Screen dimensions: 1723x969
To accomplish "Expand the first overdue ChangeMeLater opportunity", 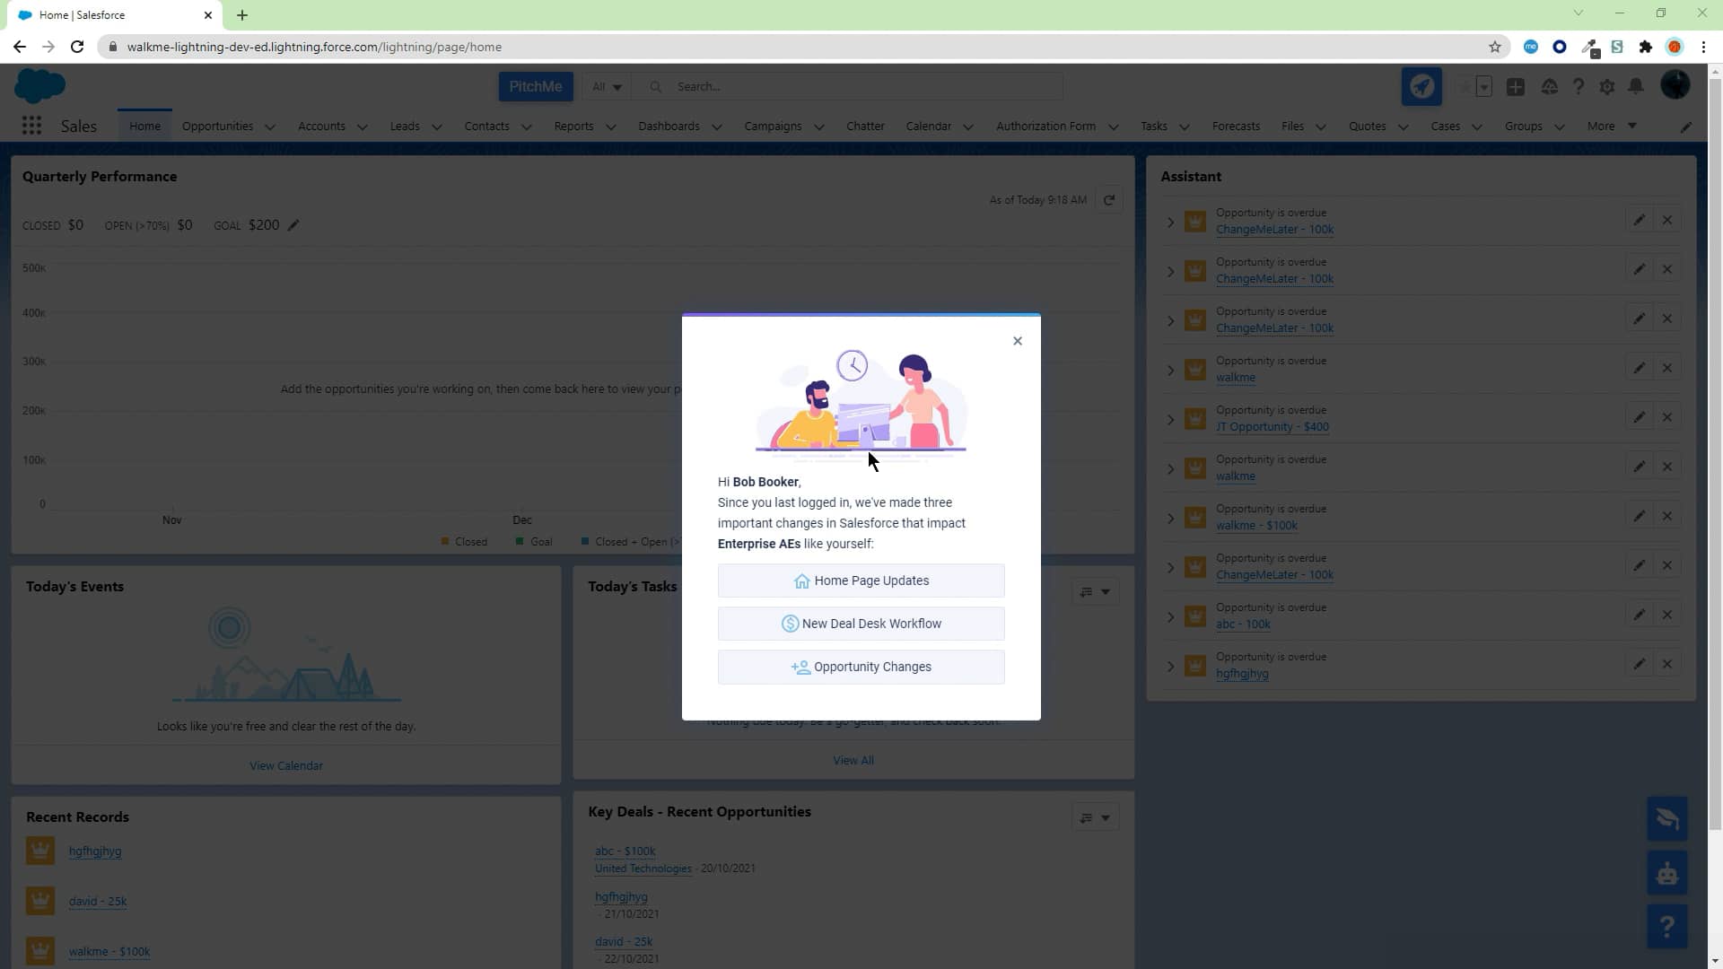I will coord(1170,223).
